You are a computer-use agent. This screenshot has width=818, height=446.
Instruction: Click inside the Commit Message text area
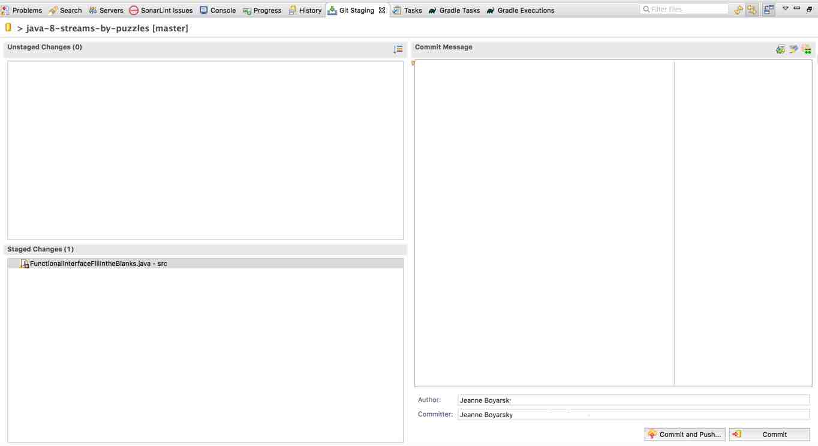tap(544, 222)
